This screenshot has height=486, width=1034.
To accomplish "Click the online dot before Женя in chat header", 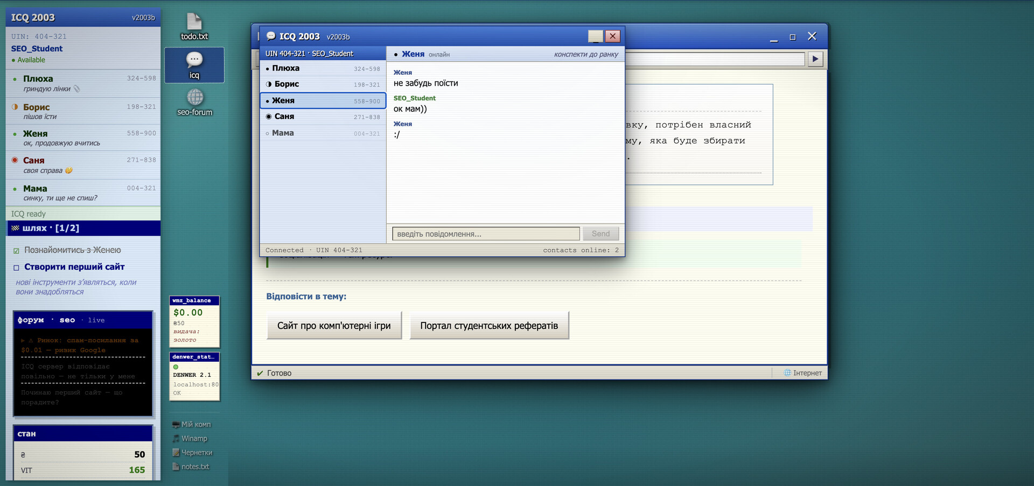I will point(396,54).
